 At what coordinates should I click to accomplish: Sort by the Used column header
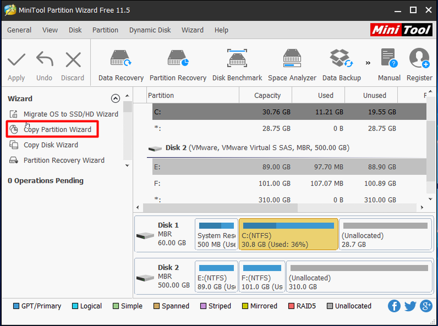click(x=318, y=96)
